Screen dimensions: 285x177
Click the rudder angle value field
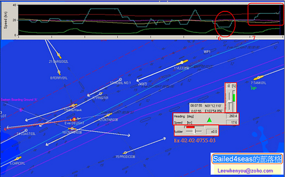pyautogui.click(x=212, y=131)
